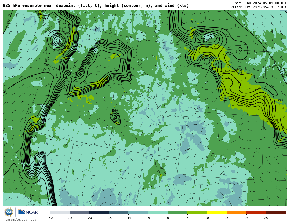
Task: Pick the yellow 10 to 15 colorbar segment
Action: pyautogui.click(x=217, y=213)
